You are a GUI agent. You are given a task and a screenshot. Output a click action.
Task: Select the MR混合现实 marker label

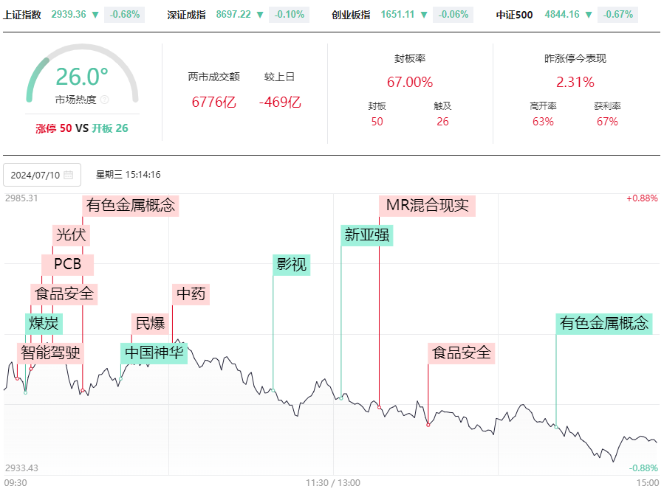pos(428,206)
